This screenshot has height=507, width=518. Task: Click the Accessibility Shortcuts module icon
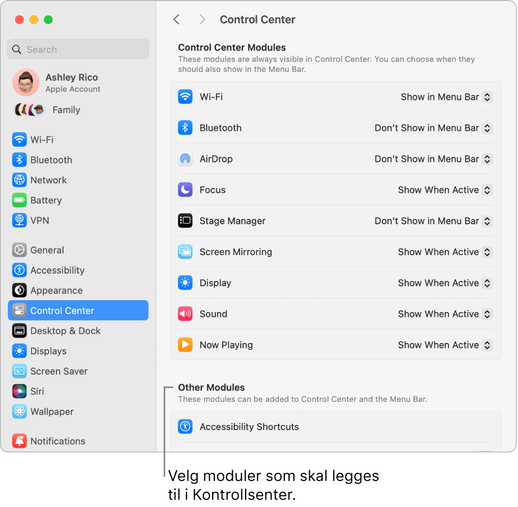(185, 426)
